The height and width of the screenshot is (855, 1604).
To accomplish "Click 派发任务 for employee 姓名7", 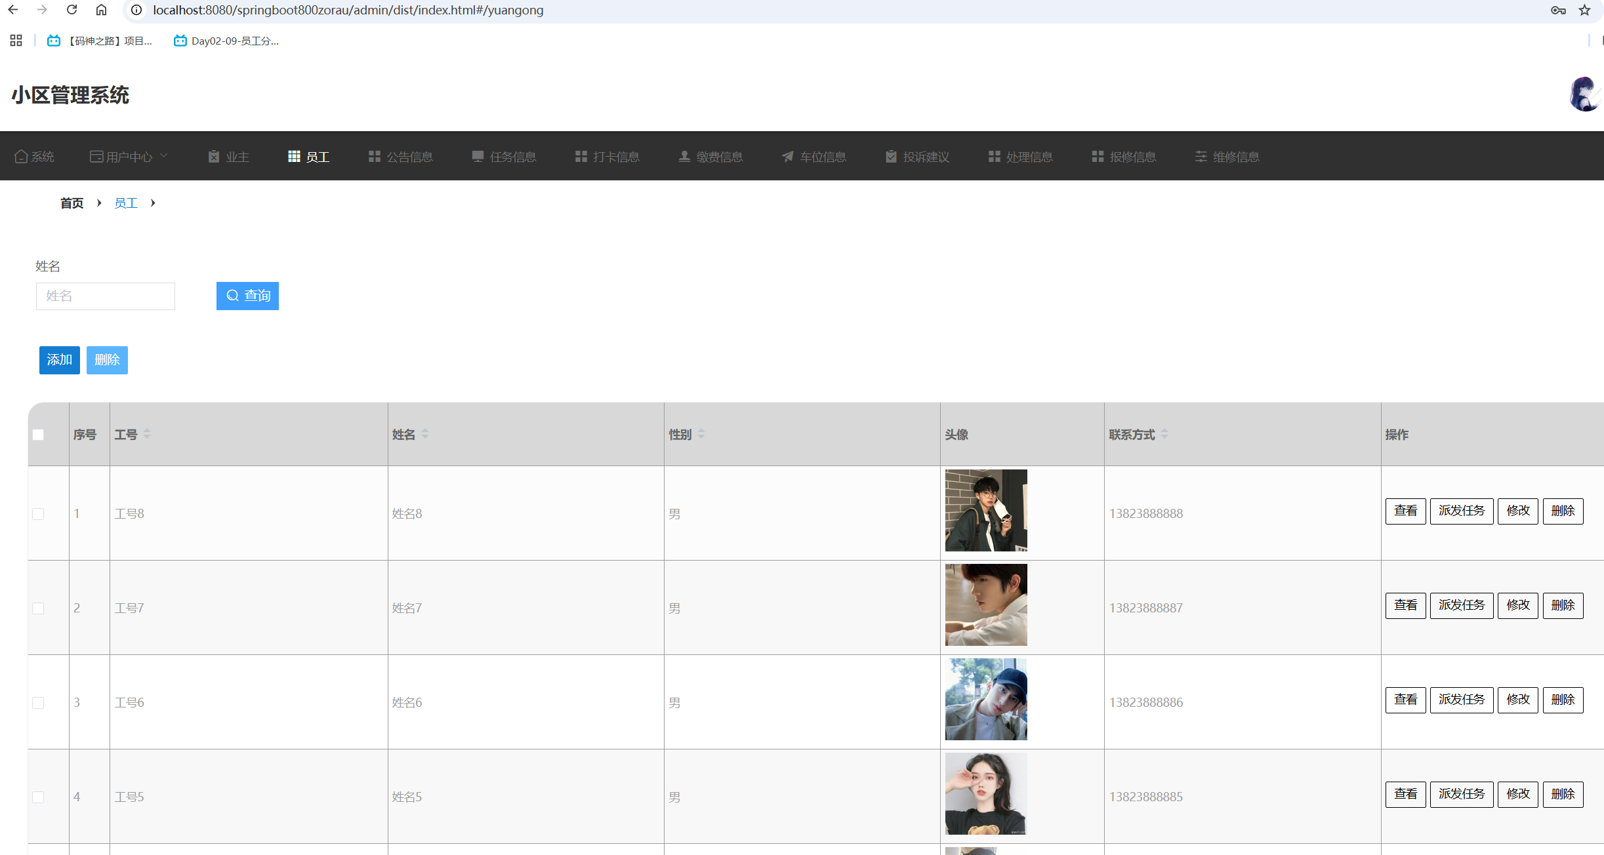I will [x=1461, y=605].
